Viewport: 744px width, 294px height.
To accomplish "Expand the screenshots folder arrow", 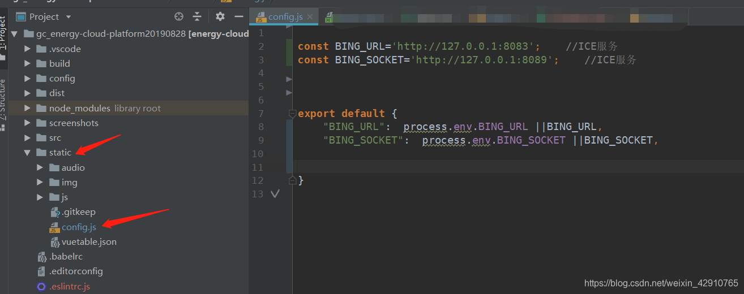I will [x=27, y=123].
